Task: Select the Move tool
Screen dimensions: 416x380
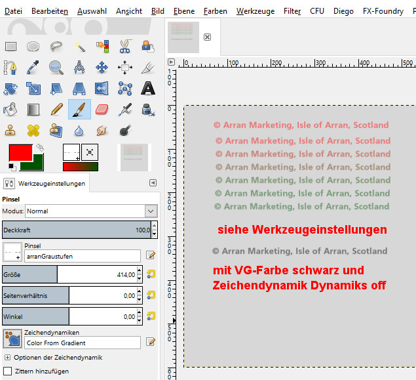Action: click(x=102, y=68)
